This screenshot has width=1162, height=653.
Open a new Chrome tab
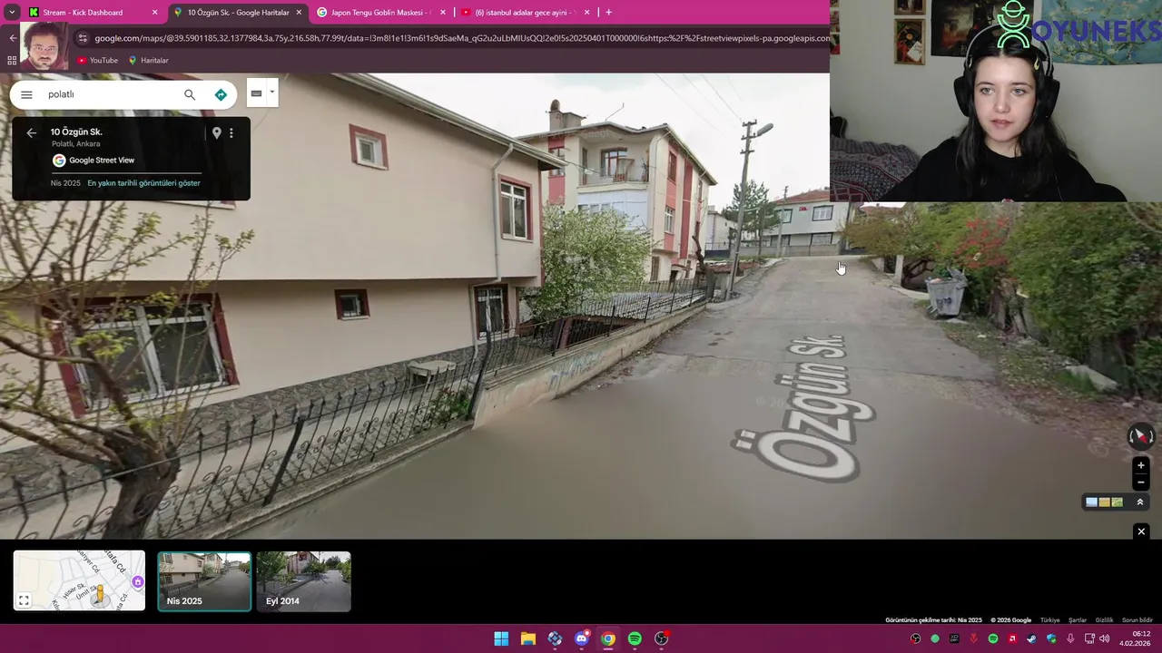pyautogui.click(x=608, y=13)
